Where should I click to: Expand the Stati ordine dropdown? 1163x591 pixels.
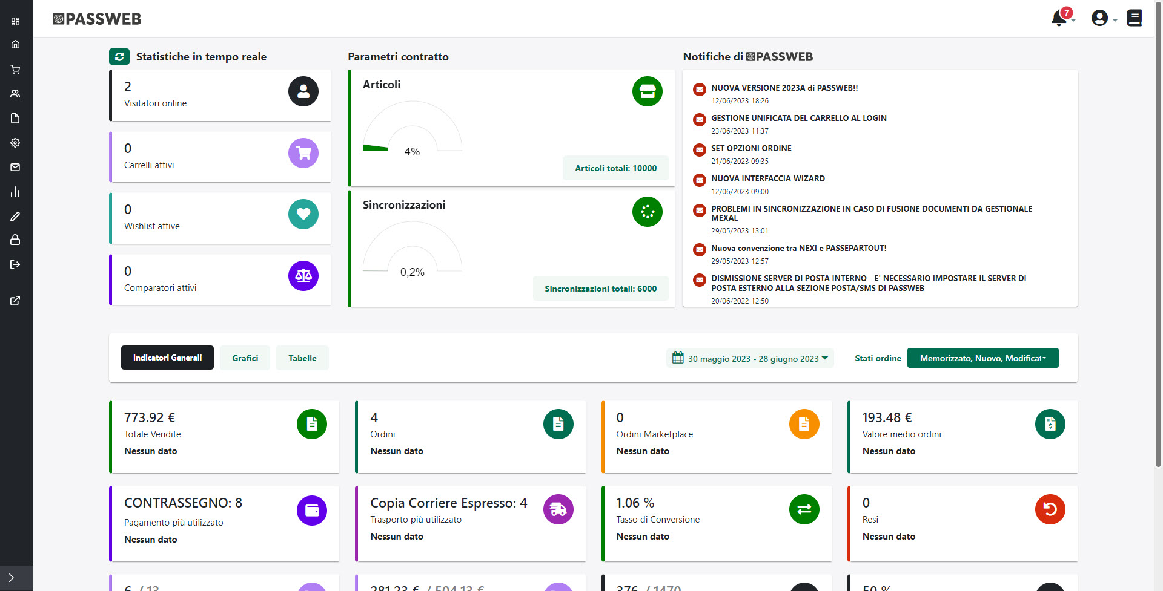point(982,358)
